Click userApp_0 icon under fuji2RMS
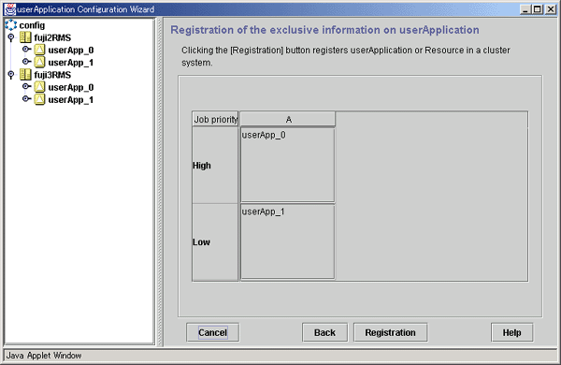This screenshot has height=365, width=561. pos(39,50)
